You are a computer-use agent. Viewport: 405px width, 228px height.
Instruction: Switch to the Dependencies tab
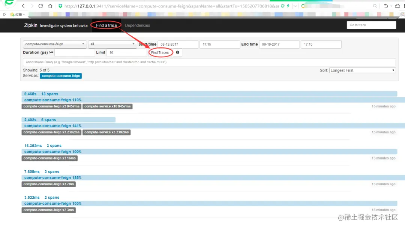pyautogui.click(x=137, y=25)
